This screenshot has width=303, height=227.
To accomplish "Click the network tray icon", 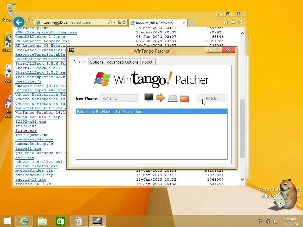I will coord(268,221).
